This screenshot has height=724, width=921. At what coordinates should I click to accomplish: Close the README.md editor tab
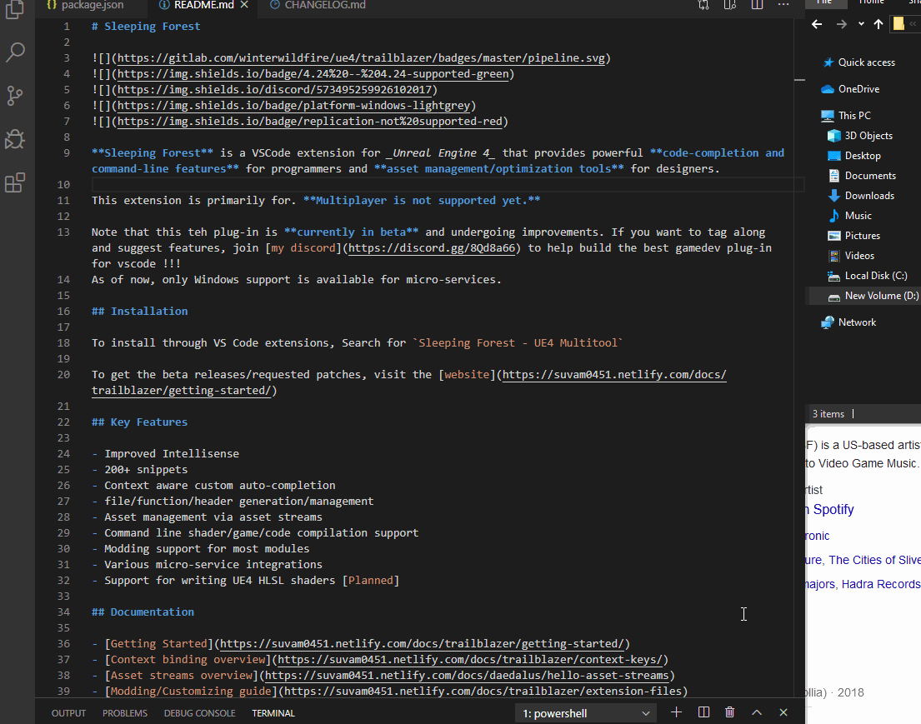click(244, 5)
